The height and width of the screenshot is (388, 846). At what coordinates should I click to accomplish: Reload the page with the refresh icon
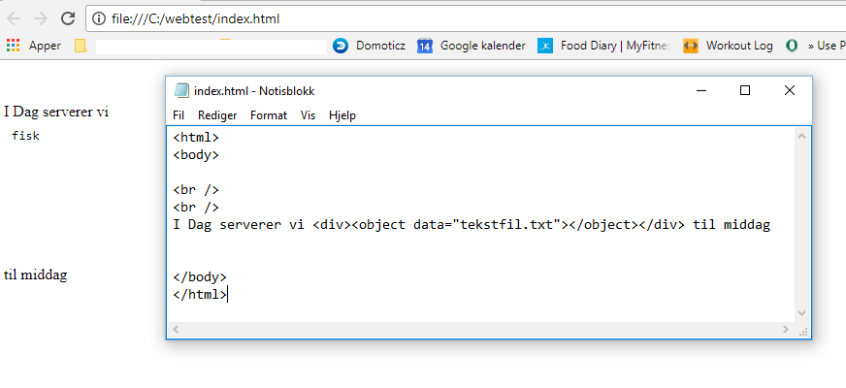(68, 18)
